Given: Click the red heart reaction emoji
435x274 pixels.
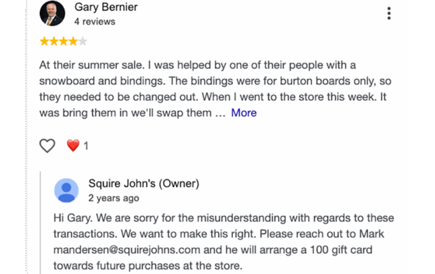Looking at the screenshot, I should point(73,145).
